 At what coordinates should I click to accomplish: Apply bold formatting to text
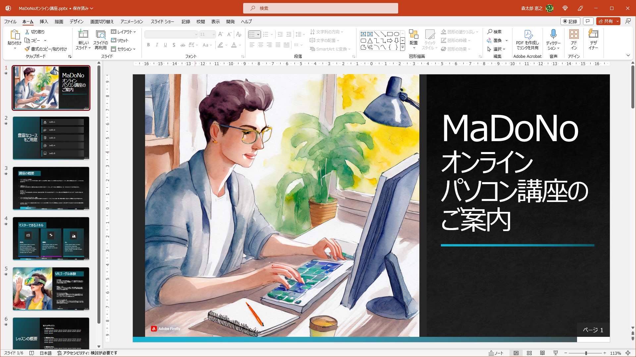pos(148,45)
